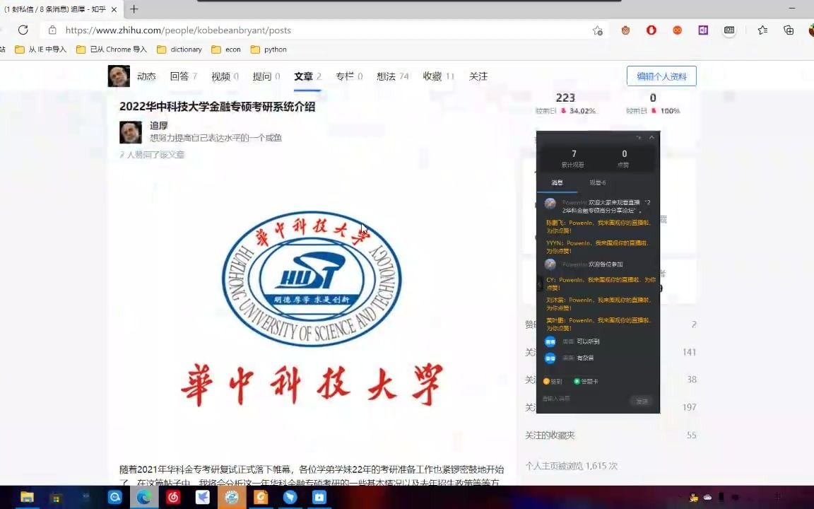The width and height of the screenshot is (814, 509).
Task: Switch to the 收藏 tab
Action: pos(439,76)
